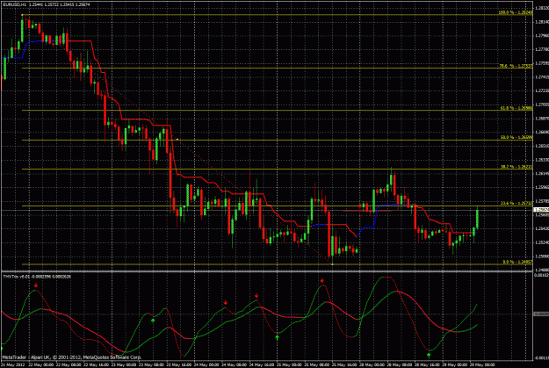Image resolution: width=549 pixels, height=368 pixels.
Task: Click the "24 May 08:00" time label
Action: 235,364
